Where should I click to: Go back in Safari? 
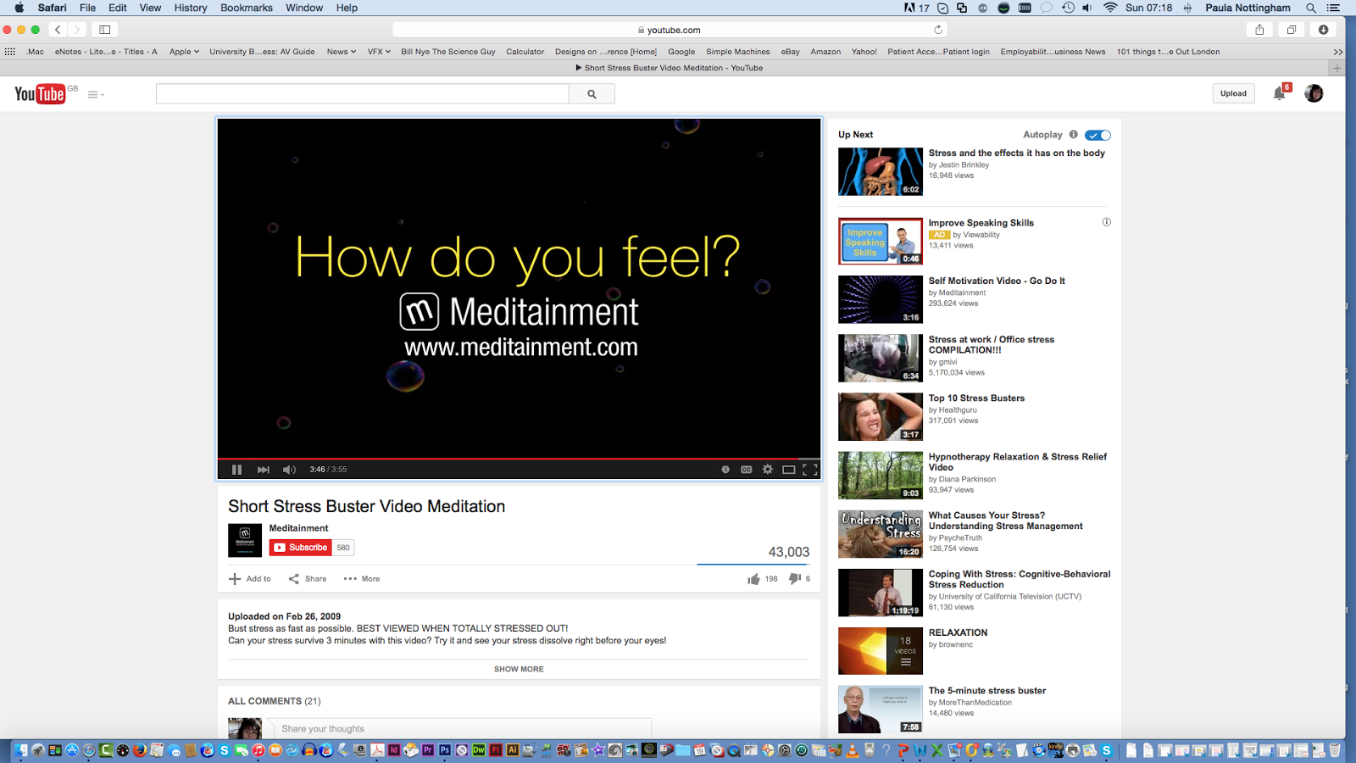(x=58, y=30)
